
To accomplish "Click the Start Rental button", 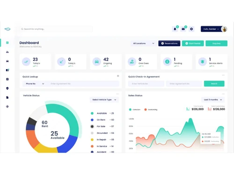I will point(193,43).
